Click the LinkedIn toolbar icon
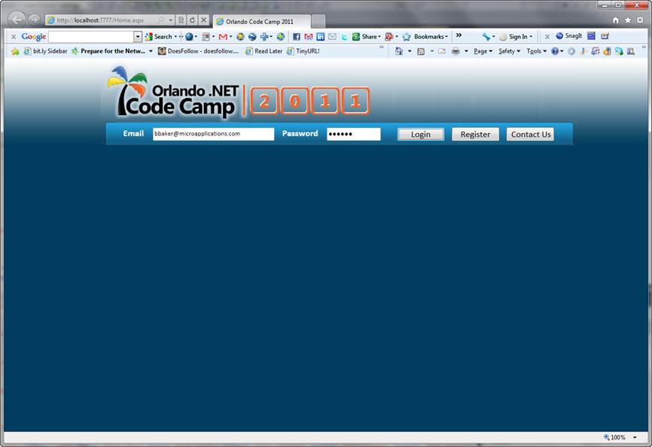This screenshot has width=652, height=447. (320, 36)
